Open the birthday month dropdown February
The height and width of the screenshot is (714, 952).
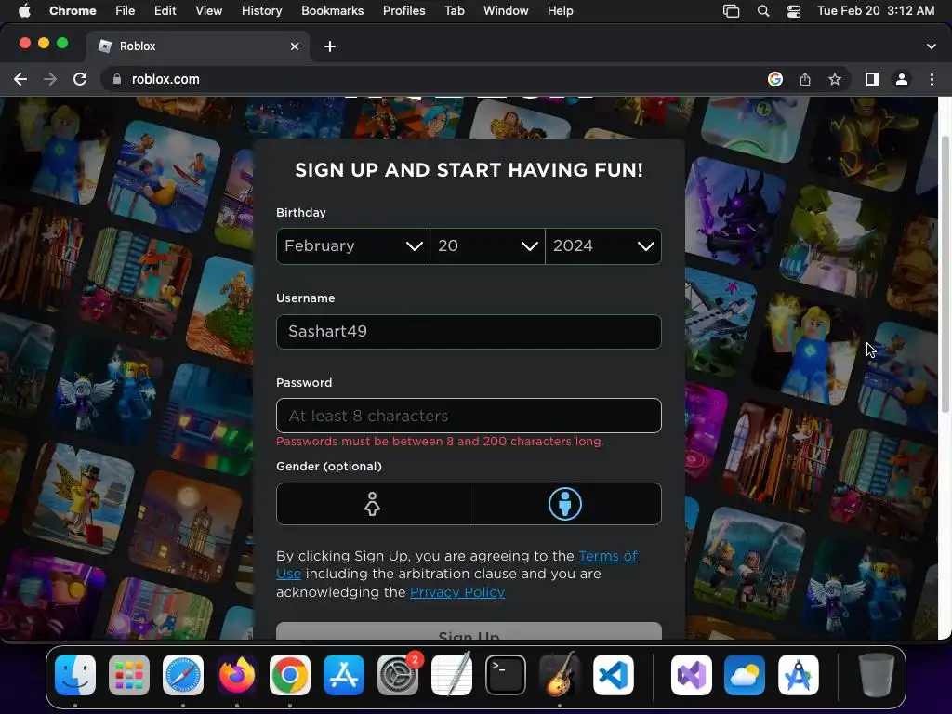[x=352, y=245]
